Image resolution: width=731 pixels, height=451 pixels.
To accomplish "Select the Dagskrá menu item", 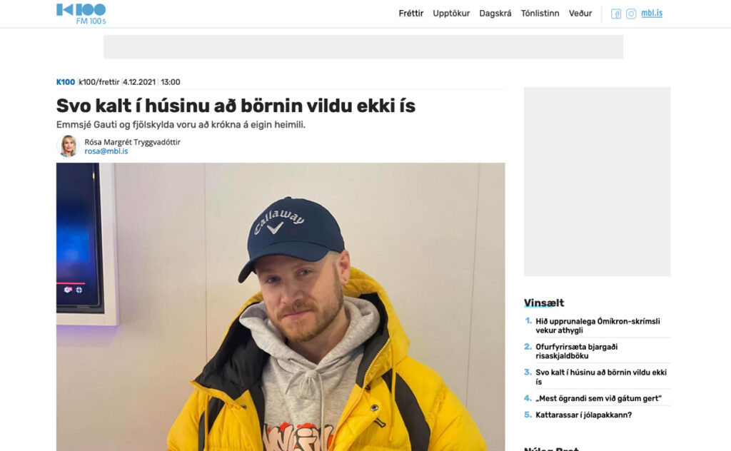I will (x=495, y=14).
